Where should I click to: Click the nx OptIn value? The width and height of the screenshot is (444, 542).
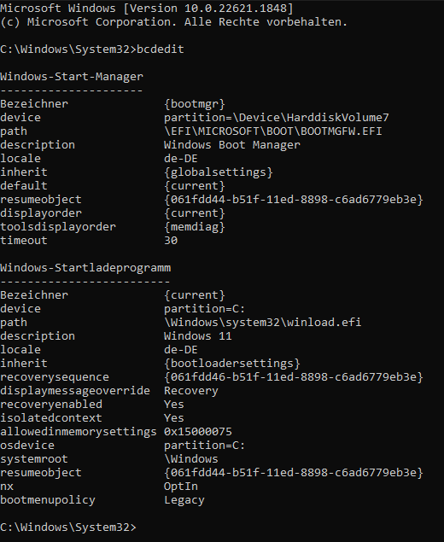pyautogui.click(x=181, y=486)
